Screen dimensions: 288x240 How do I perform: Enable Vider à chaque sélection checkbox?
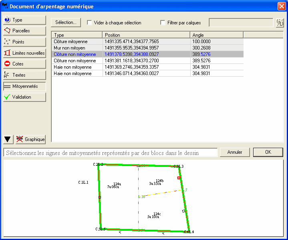click(x=90, y=23)
